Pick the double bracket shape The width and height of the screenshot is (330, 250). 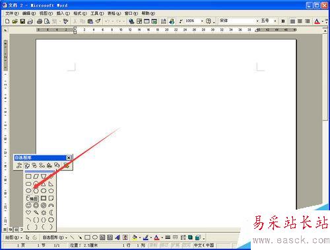36,220
